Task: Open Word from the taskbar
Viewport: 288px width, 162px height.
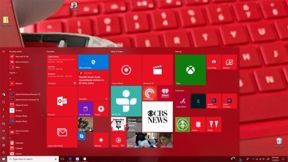Action: coord(77,159)
